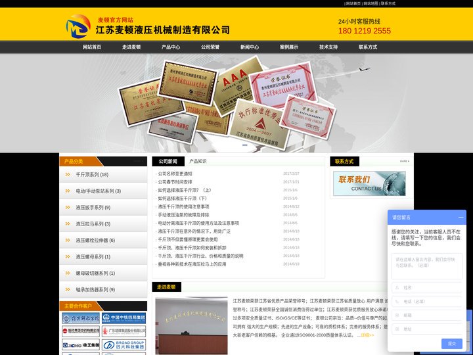473x355 pixels.
Task: Open 液压螺栓拉伸器 (6) category
Action: pos(95,241)
